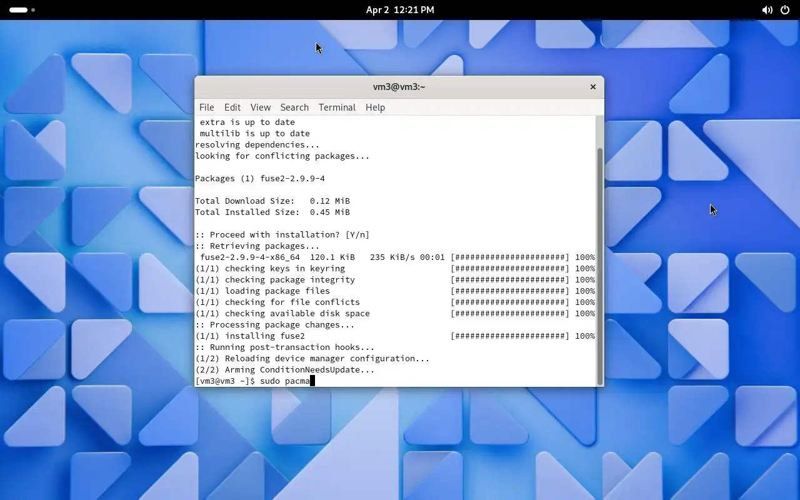Click the terminal title vm3@vm3:~
This screenshot has width=800, height=500.
(399, 87)
